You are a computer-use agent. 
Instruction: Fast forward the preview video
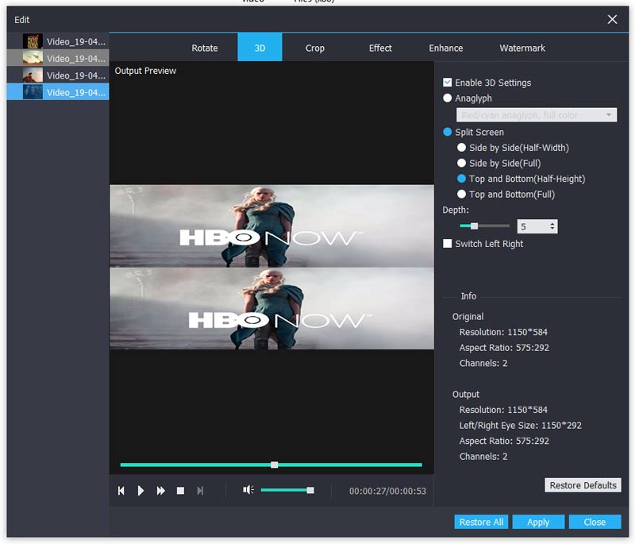point(160,491)
